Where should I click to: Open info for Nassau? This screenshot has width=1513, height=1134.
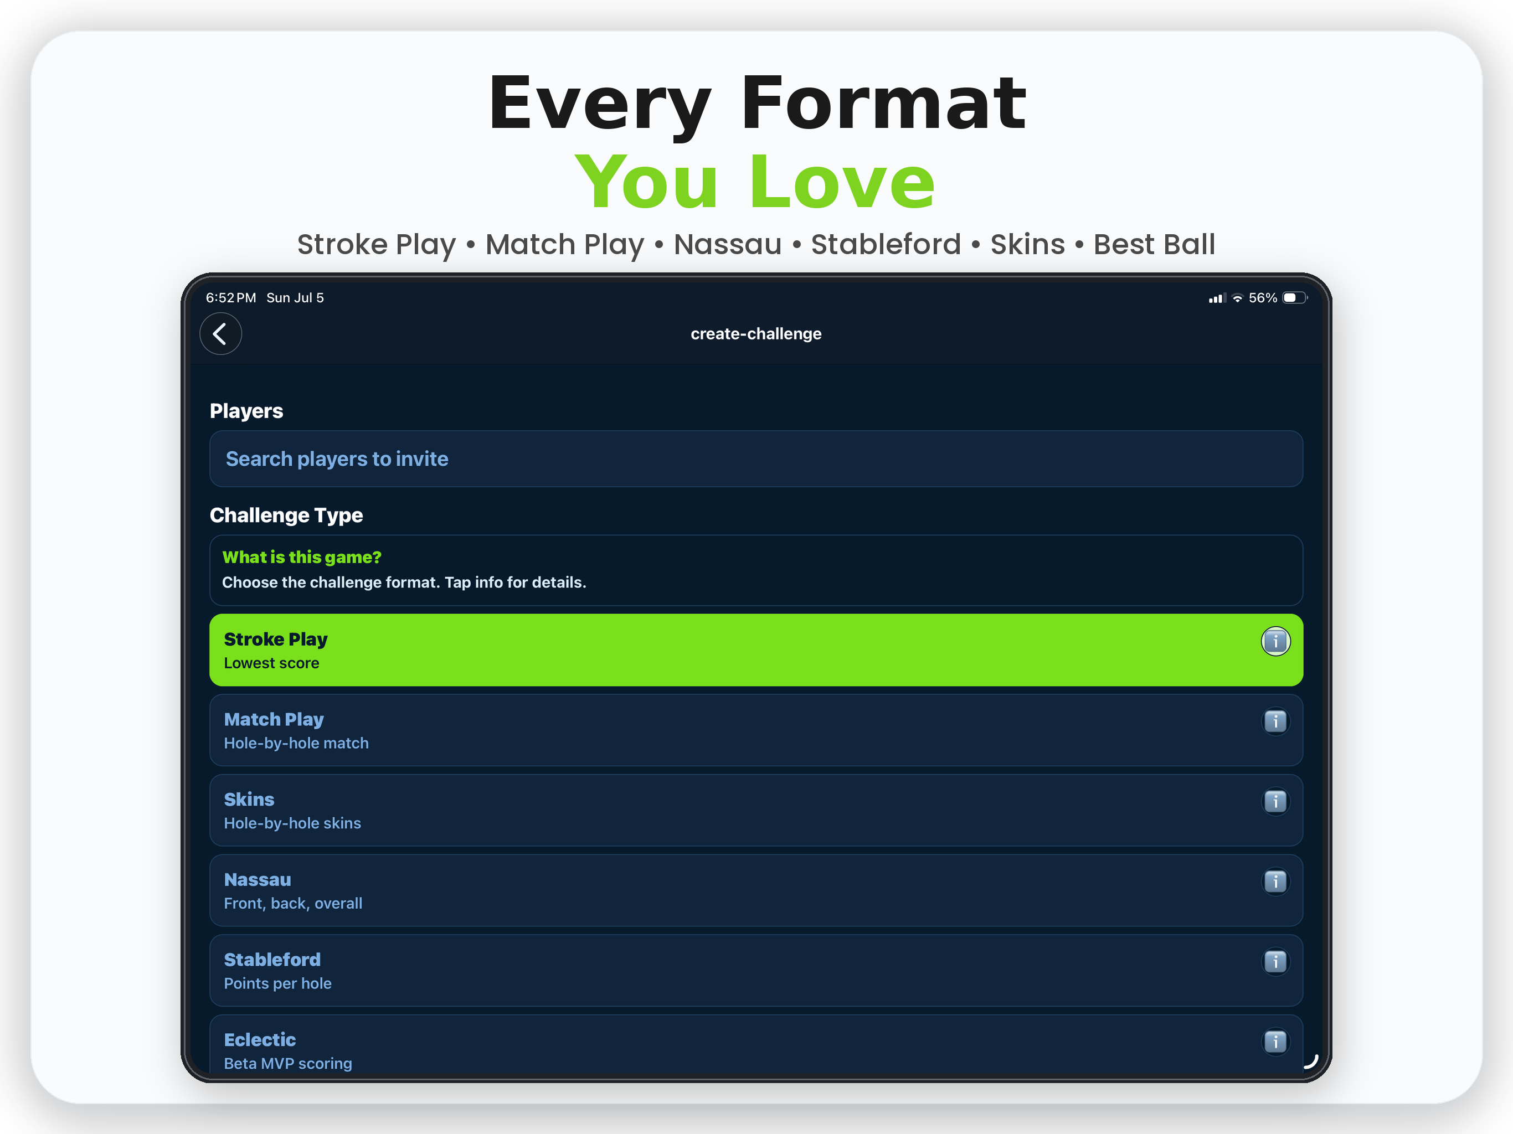pyautogui.click(x=1275, y=882)
